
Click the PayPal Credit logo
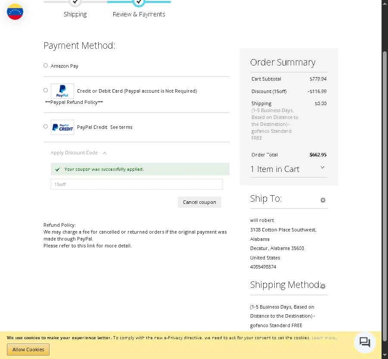tap(62, 127)
